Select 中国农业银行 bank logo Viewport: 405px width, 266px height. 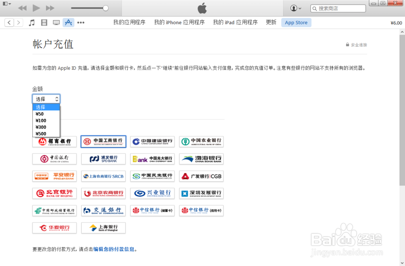(x=201, y=142)
